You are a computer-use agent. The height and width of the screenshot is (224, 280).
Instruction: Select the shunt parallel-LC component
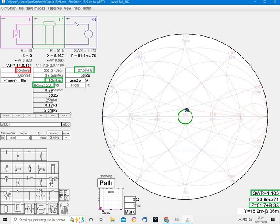tap(18, 180)
